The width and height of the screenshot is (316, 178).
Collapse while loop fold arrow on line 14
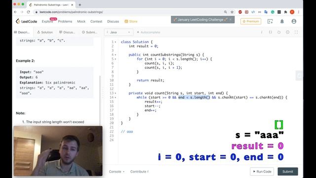tap(116, 97)
